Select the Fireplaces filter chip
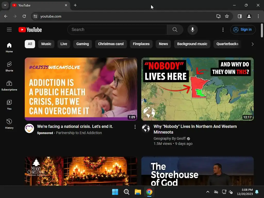Viewport: 264px width, 198px height. [141, 44]
